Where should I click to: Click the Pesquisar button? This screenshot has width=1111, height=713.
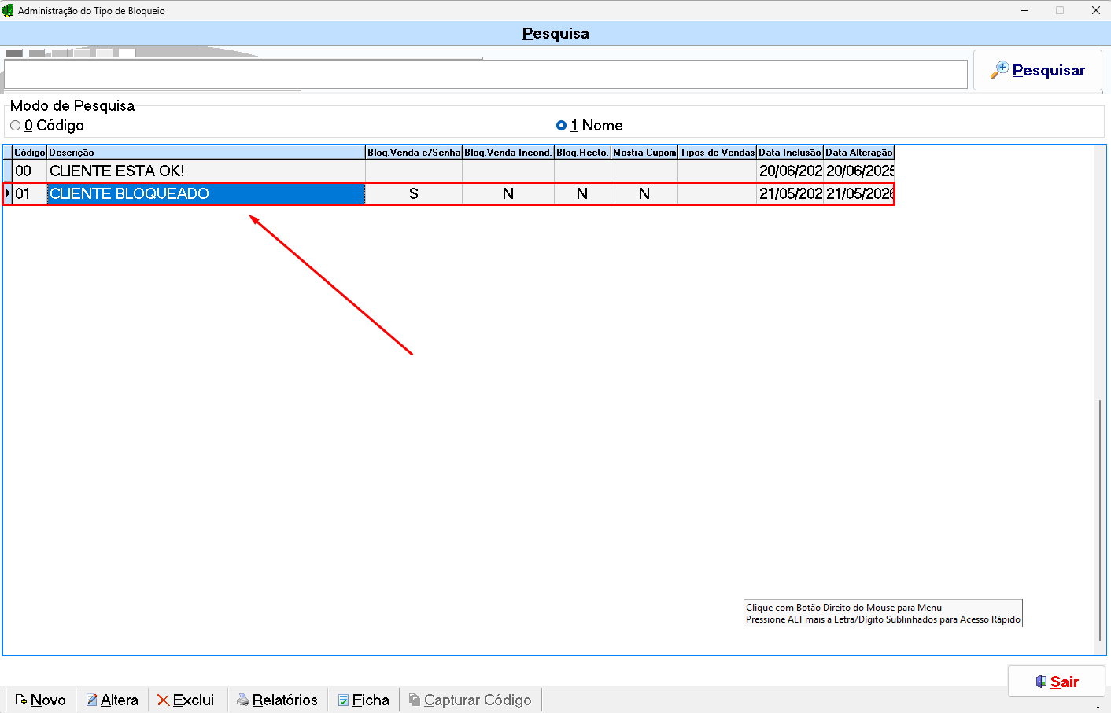[x=1038, y=70]
